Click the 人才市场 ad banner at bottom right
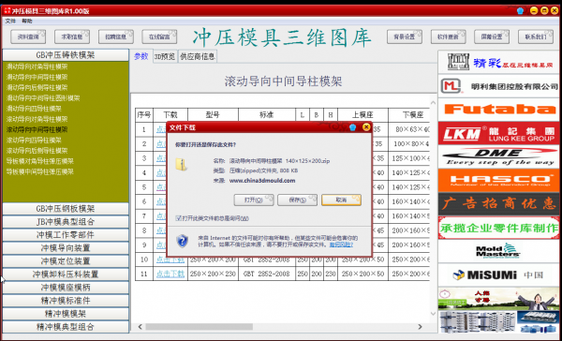This screenshot has width=562, height=341. (x=498, y=299)
